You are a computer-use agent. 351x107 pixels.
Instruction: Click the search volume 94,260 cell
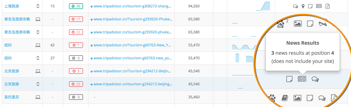click(194, 6)
